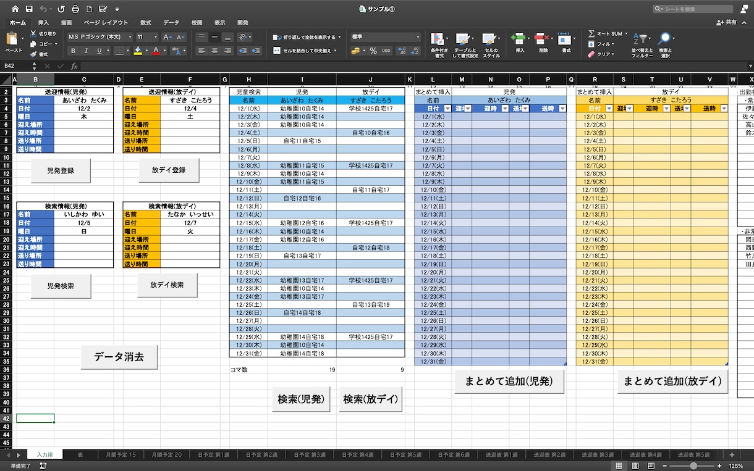Viewport: 754px width, 471px height.
Task: Center text horizontally
Action: tap(214, 51)
